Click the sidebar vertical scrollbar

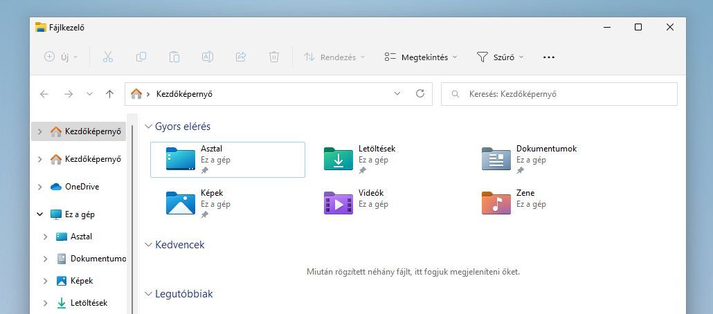point(132,218)
